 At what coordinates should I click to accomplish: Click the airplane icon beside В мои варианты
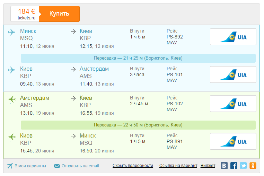tap(10, 166)
